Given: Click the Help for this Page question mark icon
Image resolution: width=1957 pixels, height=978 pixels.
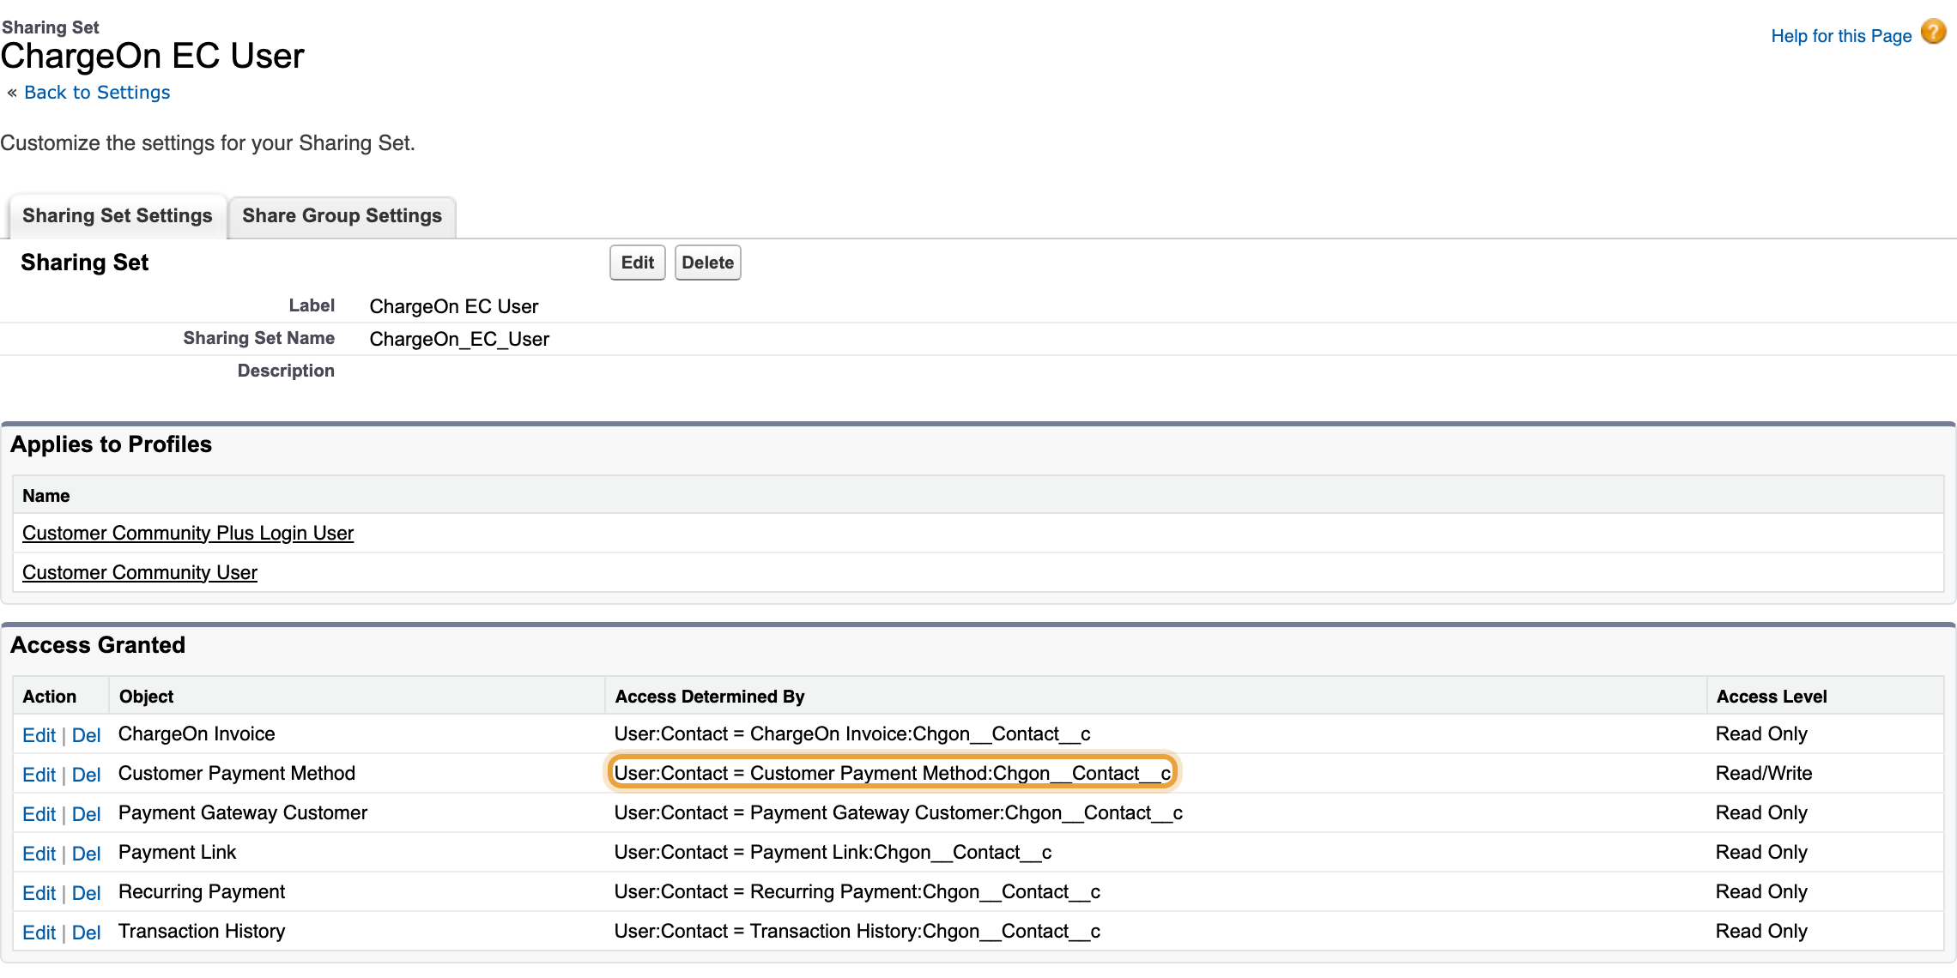Looking at the screenshot, I should coord(1933,33).
